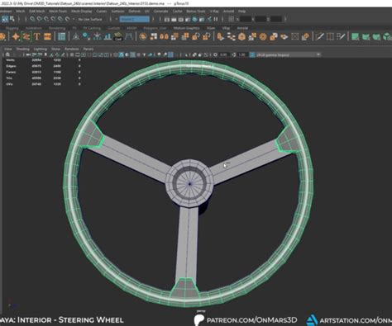The width and height of the screenshot is (392, 326).
Task: Switch to the XGen shelf tab
Action: pos(211,28)
